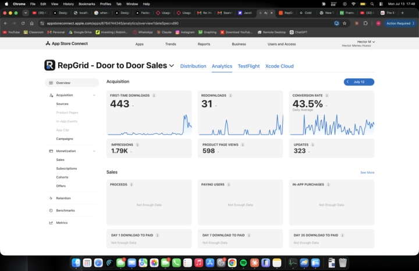Click info icon next to Day 7 Download to Paid

[x=249, y=235]
